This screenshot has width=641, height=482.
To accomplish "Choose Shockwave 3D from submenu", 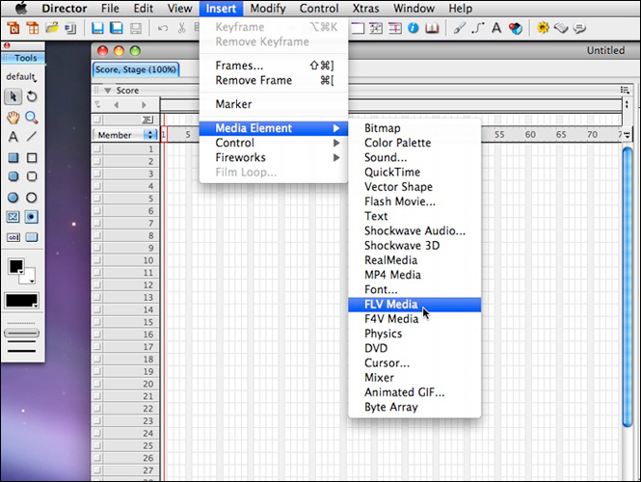I will [x=414, y=246].
